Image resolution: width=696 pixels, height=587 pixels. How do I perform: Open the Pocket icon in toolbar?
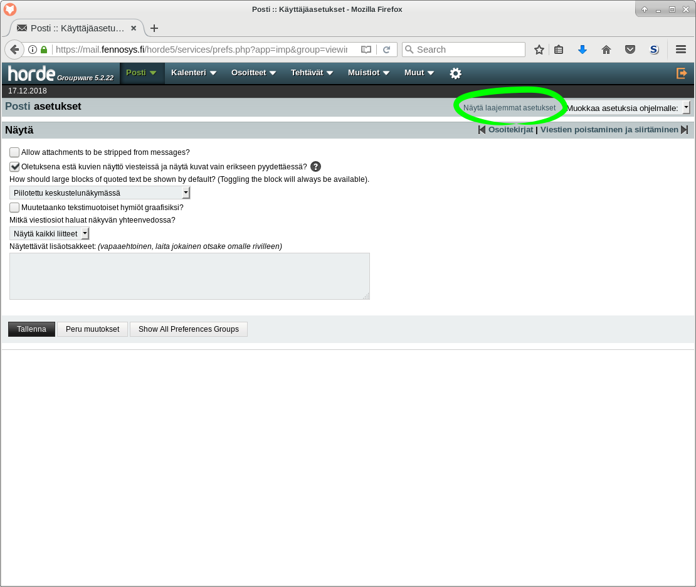coord(630,50)
